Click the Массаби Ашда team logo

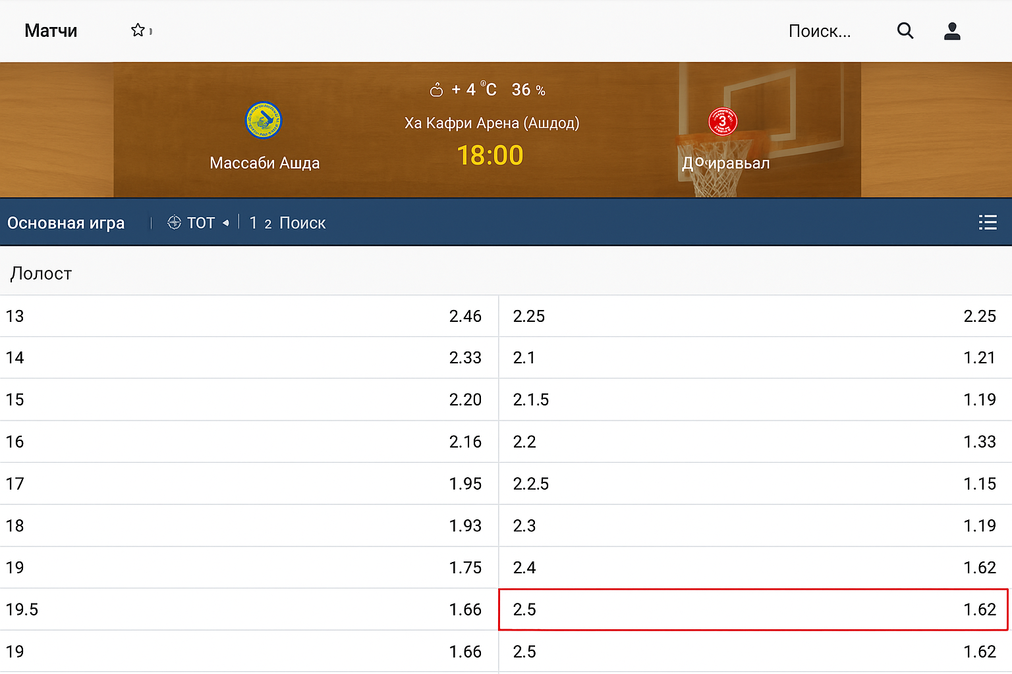[264, 120]
